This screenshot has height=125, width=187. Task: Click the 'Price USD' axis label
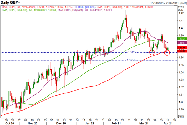coord(181,8)
